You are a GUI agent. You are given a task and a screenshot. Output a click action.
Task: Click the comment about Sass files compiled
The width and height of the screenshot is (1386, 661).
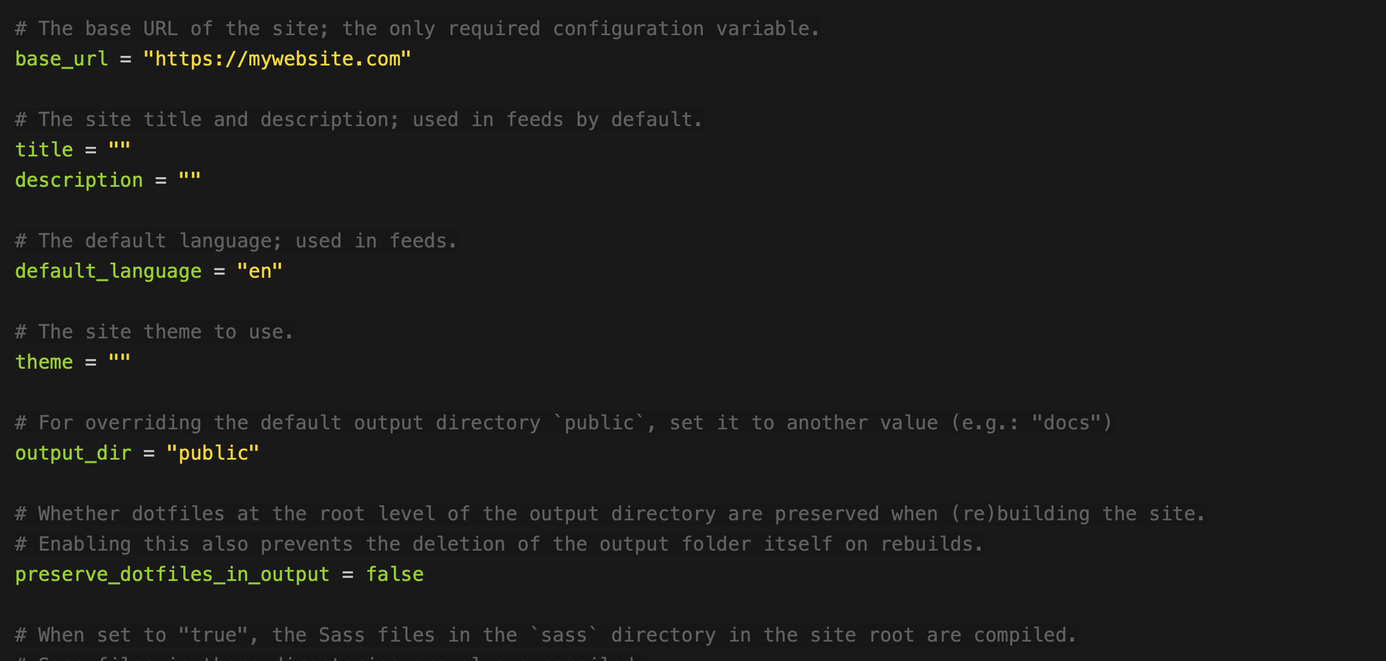point(546,635)
